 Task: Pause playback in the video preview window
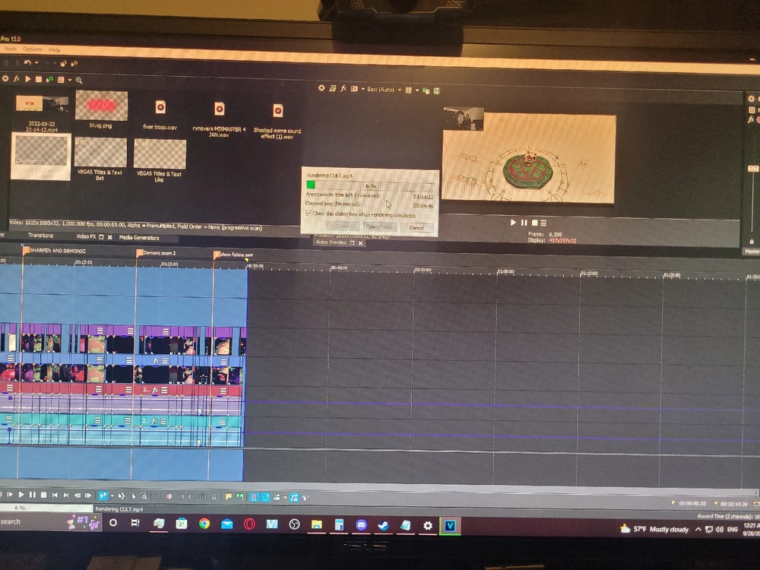click(x=524, y=223)
